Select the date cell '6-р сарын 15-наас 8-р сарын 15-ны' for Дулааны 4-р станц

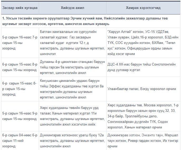pos(20,67)
